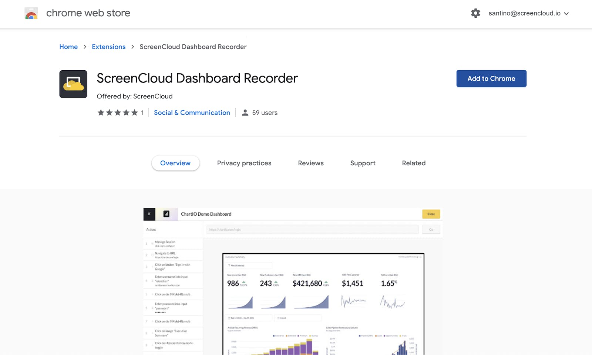Click the current page breadcrumb ScreenCloud Dashboard Recorder
The image size is (592, 355).
193,47
